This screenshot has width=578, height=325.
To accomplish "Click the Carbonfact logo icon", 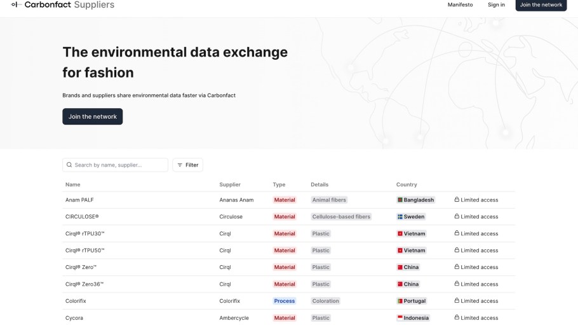I will point(15,4).
